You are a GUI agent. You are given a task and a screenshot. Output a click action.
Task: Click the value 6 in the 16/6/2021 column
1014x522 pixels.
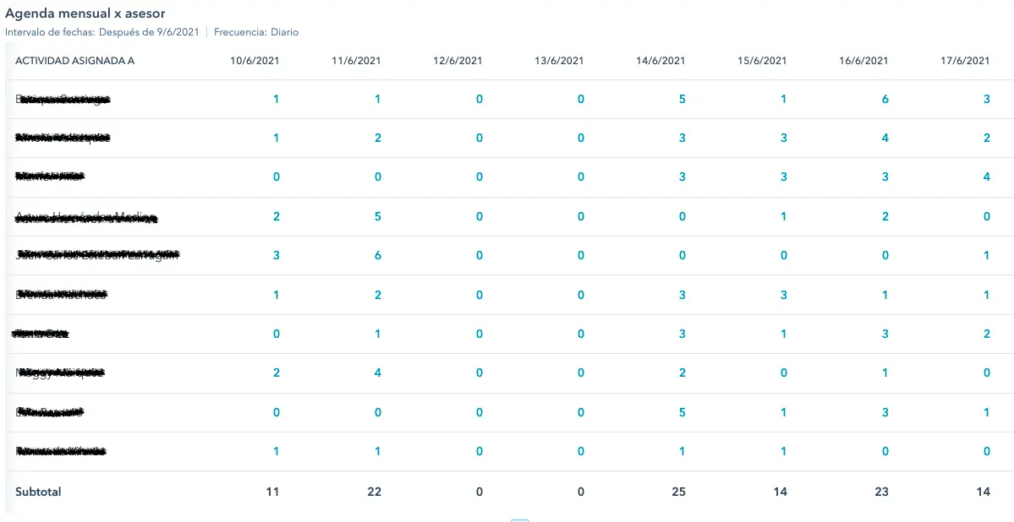point(885,100)
